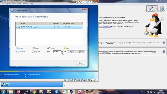This screenshot has width=167, height=94.
Task: Open the Help menu
Action: 31,4
